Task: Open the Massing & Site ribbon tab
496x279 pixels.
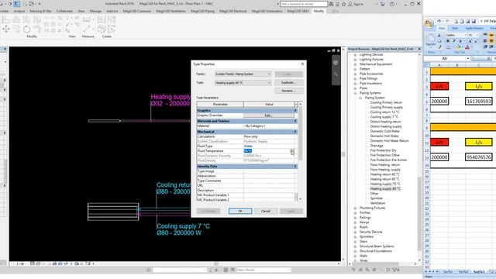Action: [x=40, y=11]
